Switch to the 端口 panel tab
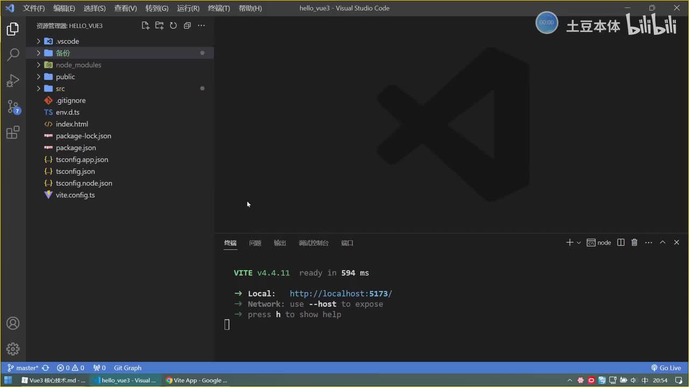Viewport: 689px width, 387px height. pyautogui.click(x=347, y=243)
